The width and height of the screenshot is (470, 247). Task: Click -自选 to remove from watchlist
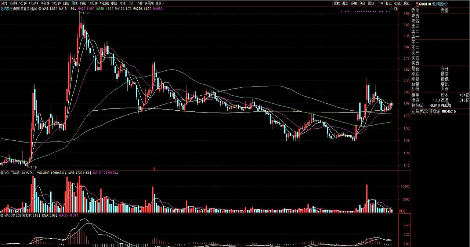(x=397, y=3)
